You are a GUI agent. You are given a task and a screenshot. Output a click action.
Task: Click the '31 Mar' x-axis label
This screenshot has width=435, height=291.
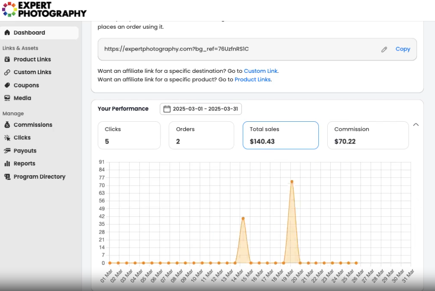click(408, 276)
